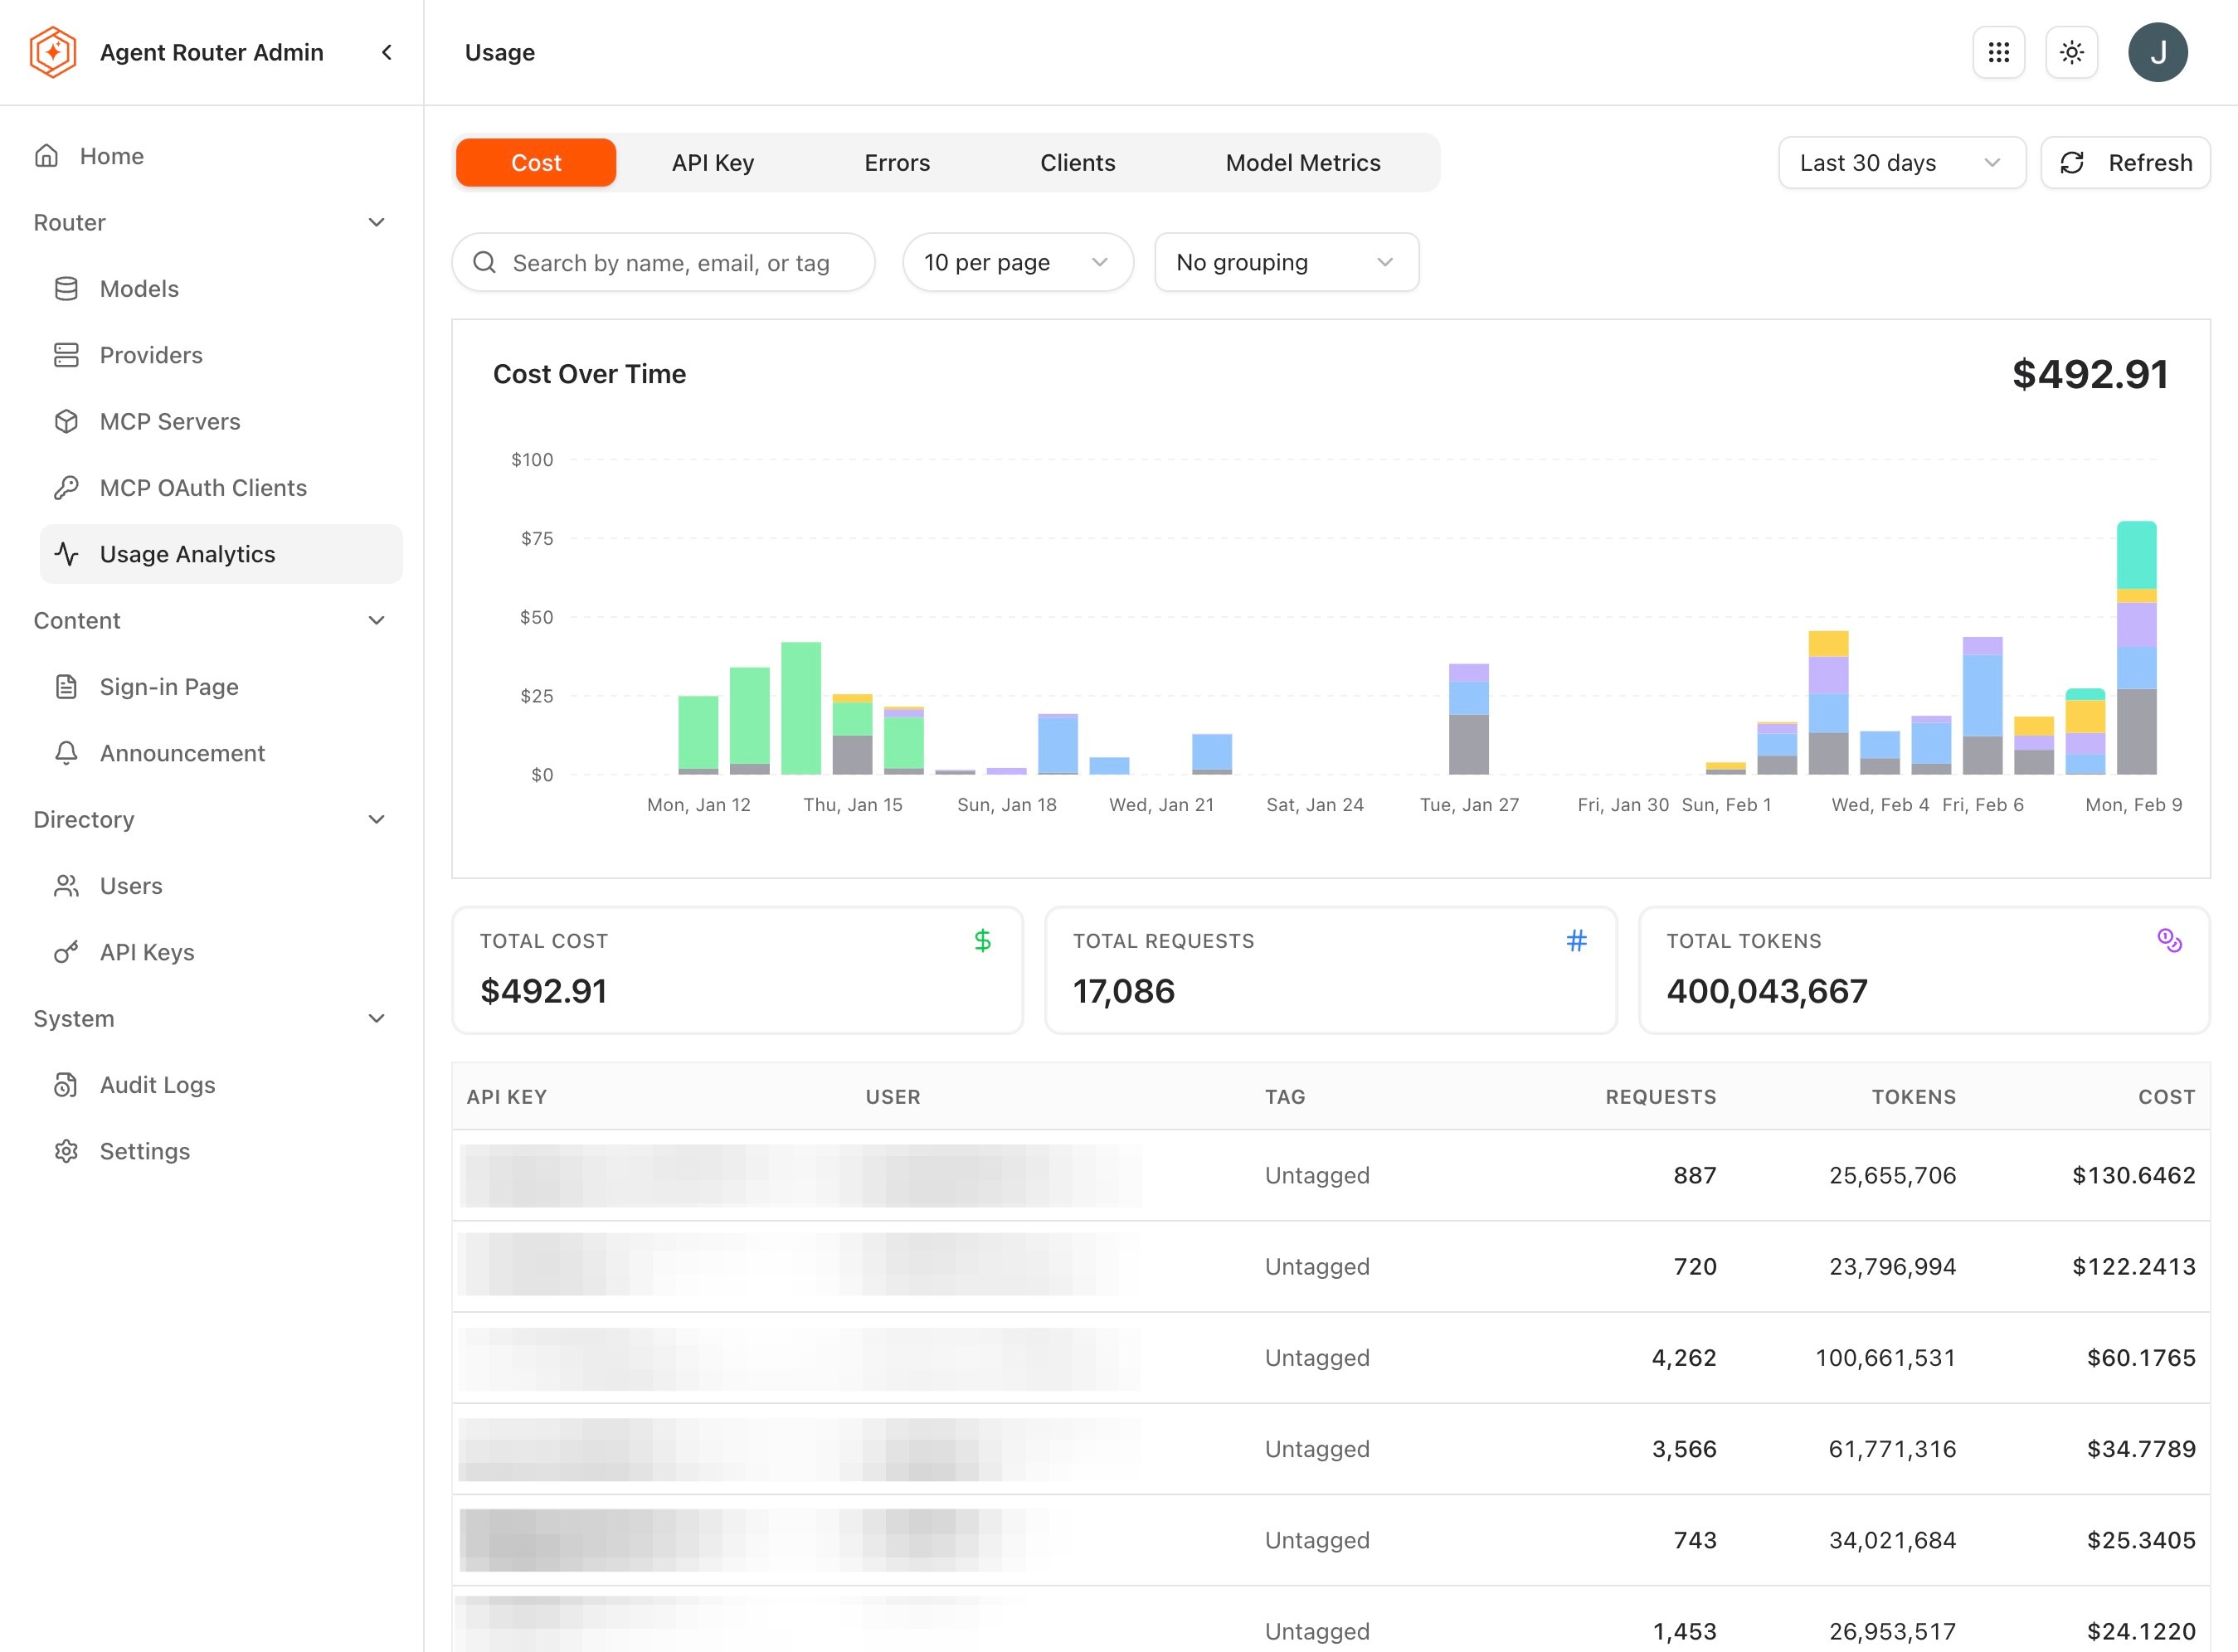This screenshot has width=2238, height=1652.
Task: Switch to the Model Metrics tab
Action: [x=1303, y=163]
